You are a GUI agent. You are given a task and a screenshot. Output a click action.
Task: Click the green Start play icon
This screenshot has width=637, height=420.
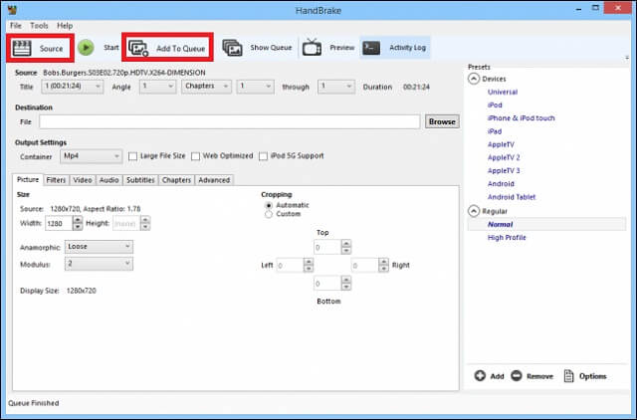tap(86, 48)
